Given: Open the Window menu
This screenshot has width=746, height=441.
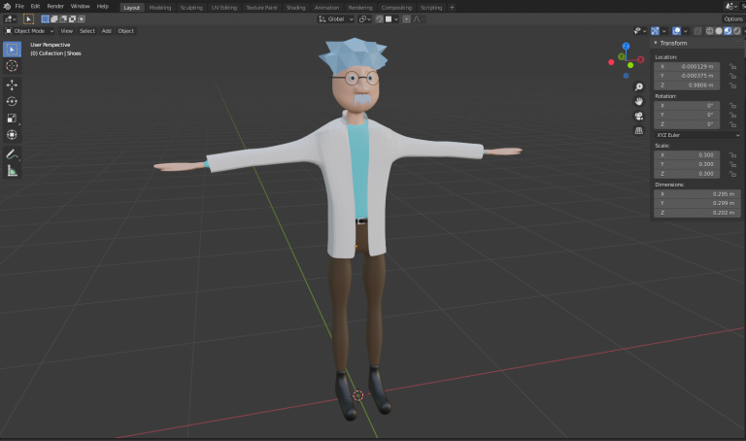Looking at the screenshot, I should (x=80, y=7).
